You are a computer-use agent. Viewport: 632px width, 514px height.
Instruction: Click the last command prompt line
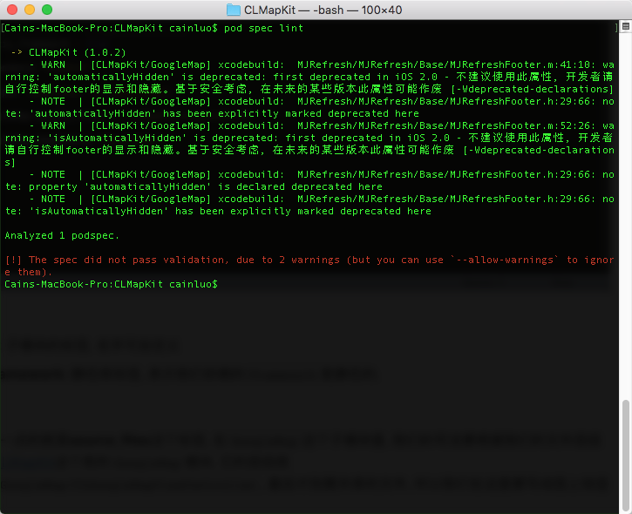(x=112, y=284)
